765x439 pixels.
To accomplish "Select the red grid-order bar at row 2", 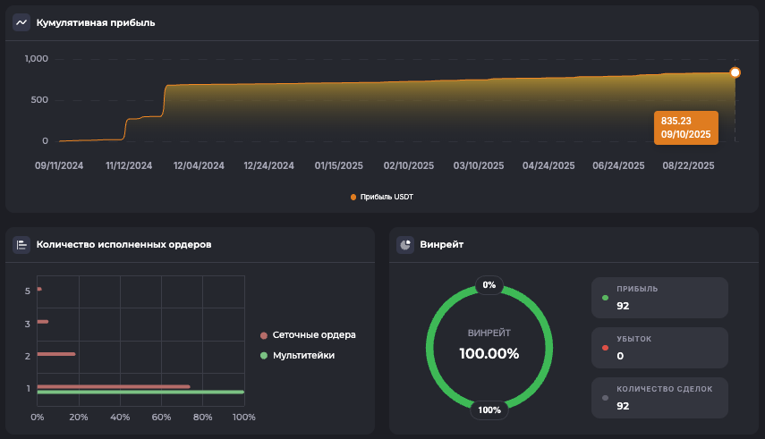I will (55, 354).
